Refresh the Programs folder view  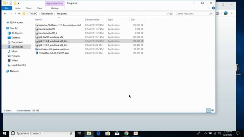click(171, 14)
